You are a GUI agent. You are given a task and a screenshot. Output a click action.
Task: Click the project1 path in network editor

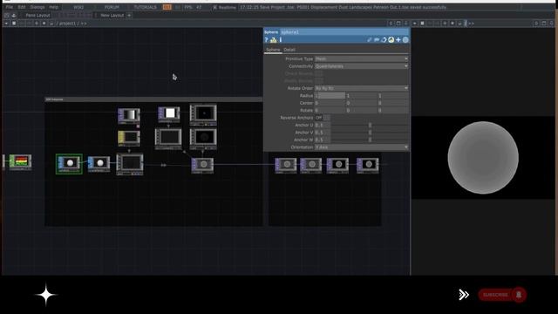[67, 24]
